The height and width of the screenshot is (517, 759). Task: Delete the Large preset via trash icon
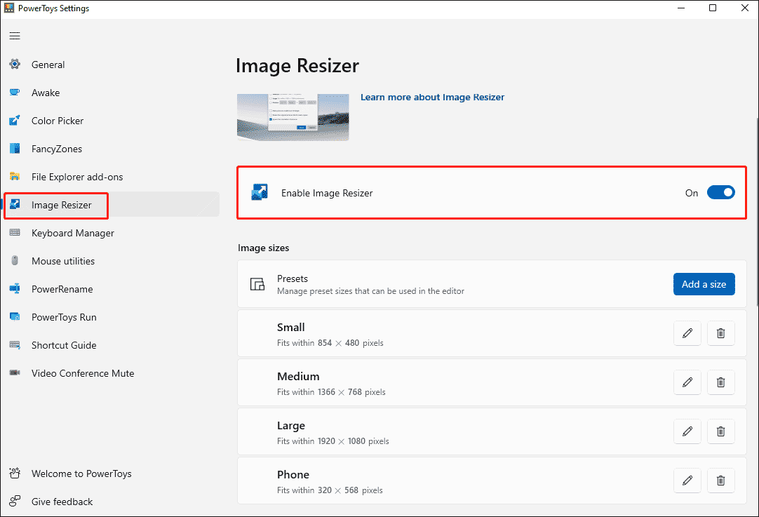(x=720, y=431)
